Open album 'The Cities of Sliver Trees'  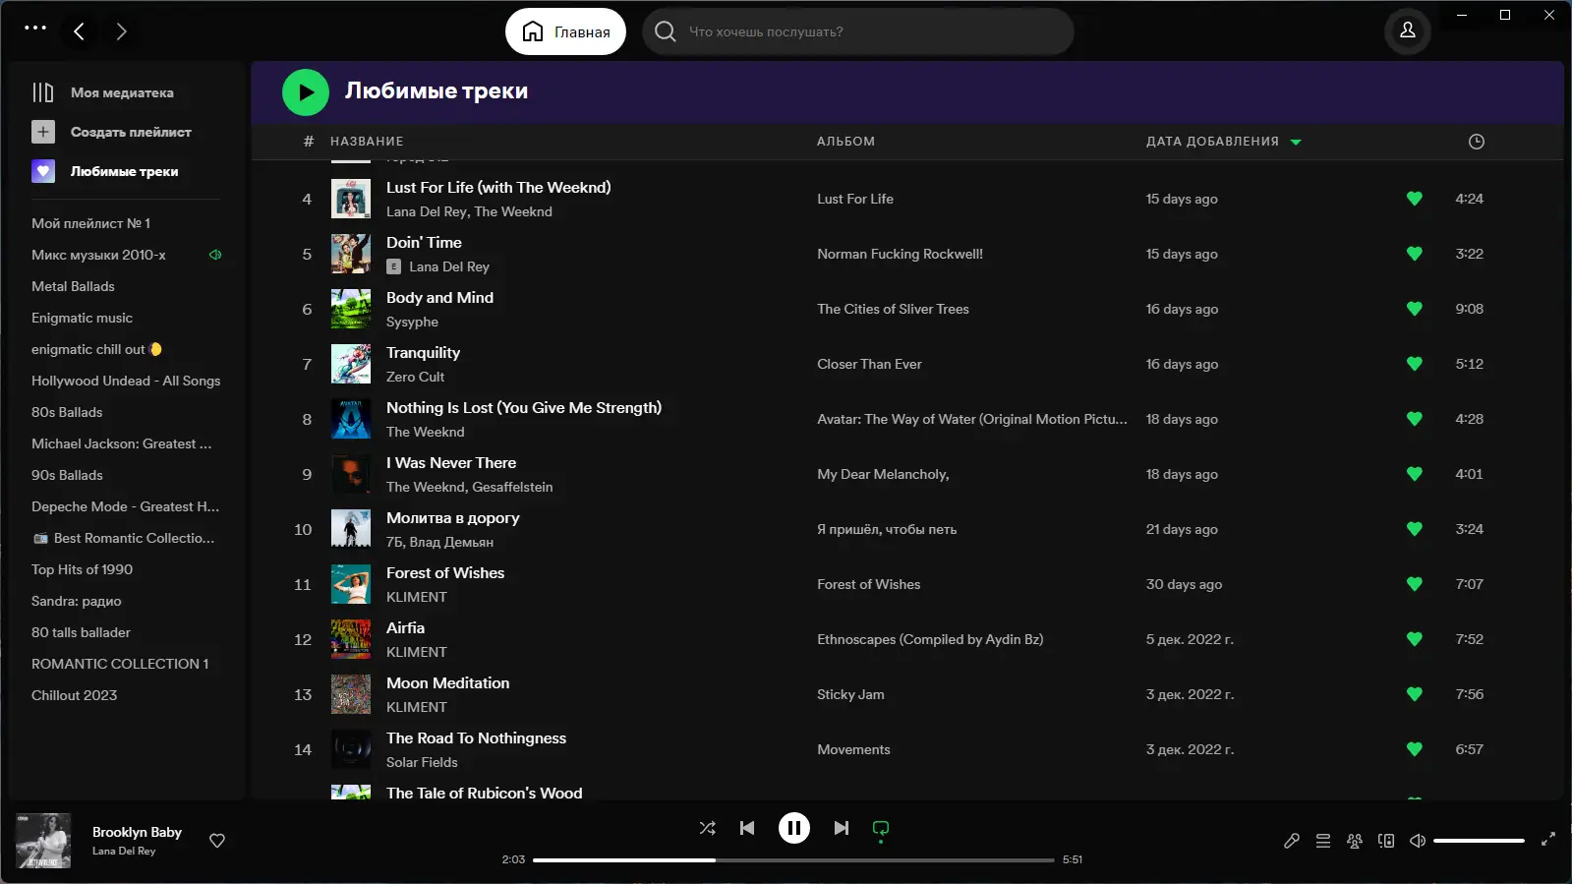tap(893, 309)
